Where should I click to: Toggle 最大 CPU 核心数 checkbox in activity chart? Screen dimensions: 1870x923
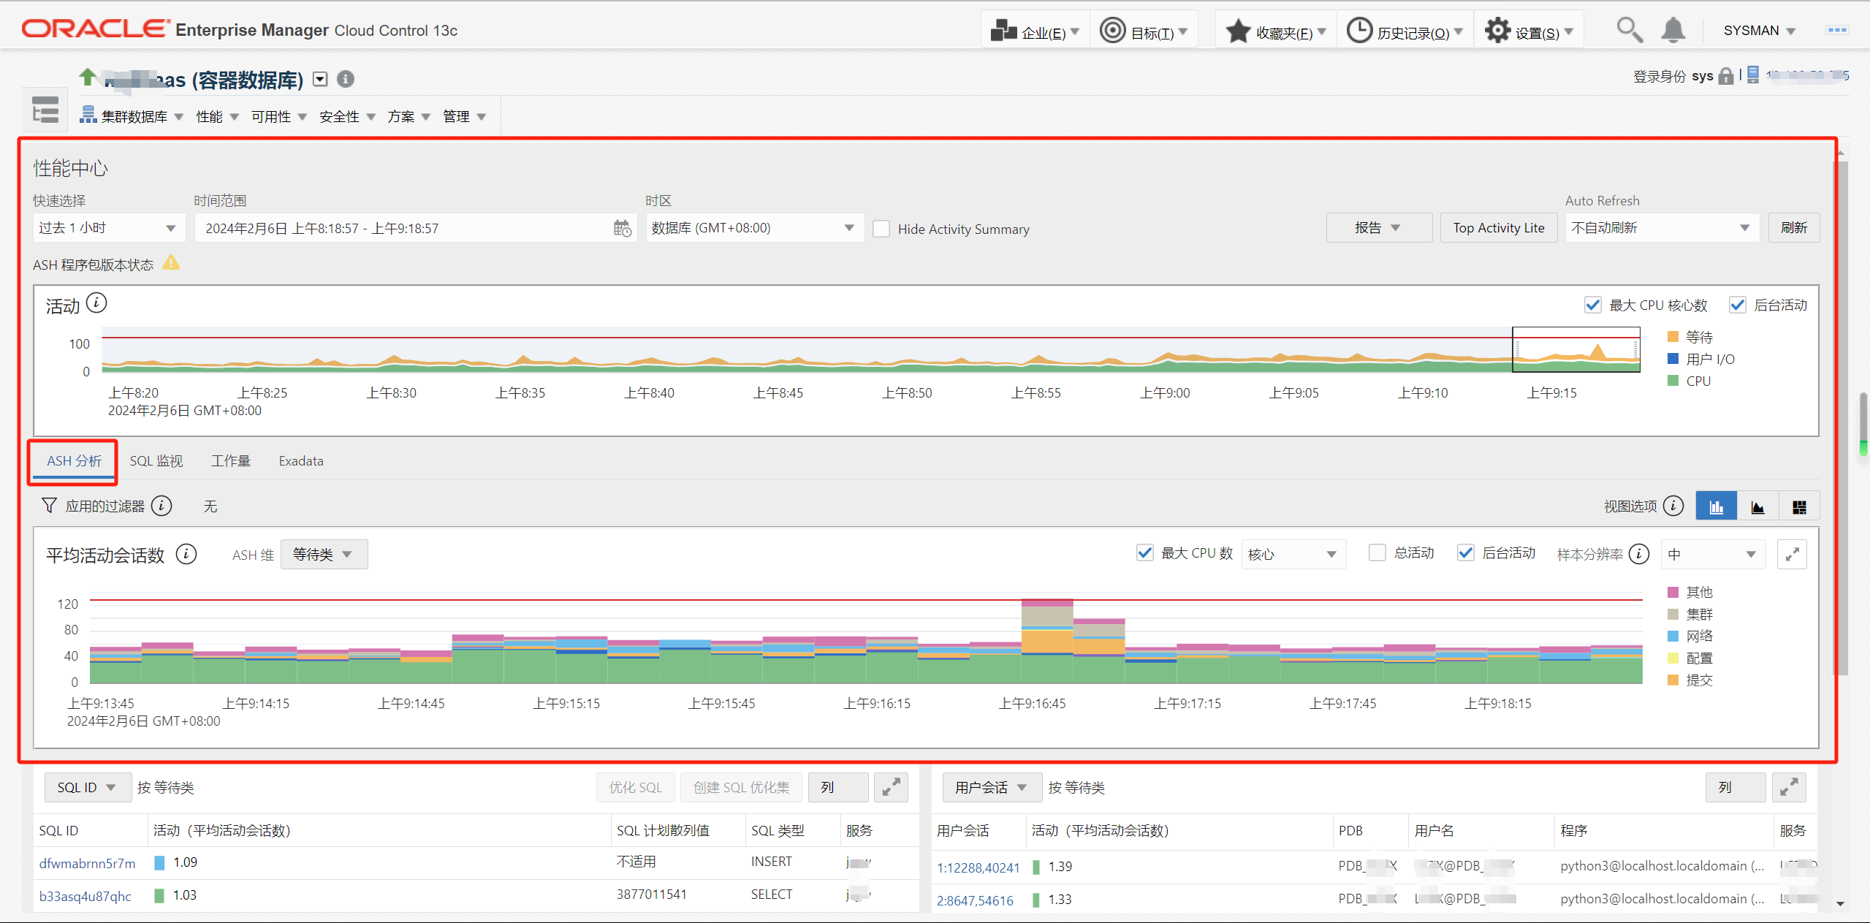pos(1592,305)
